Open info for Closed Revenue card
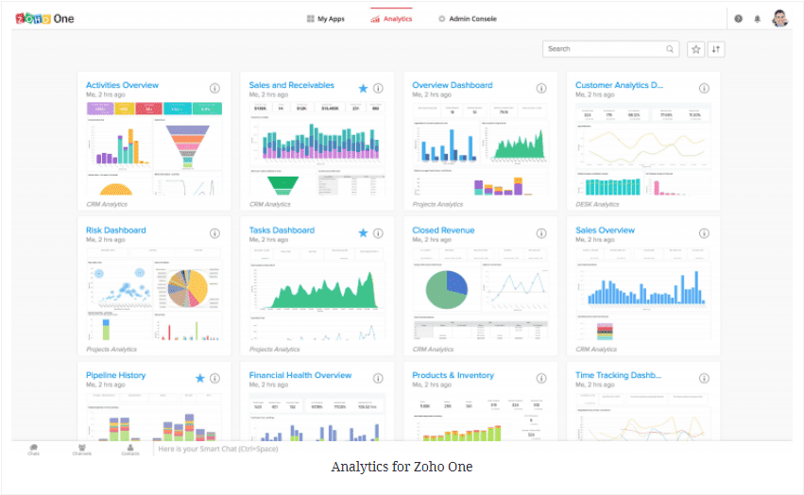 (541, 233)
